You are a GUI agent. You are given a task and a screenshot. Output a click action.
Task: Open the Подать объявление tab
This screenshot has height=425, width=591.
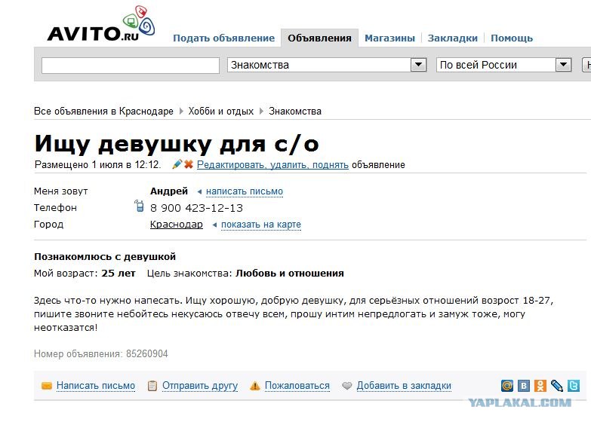point(223,38)
